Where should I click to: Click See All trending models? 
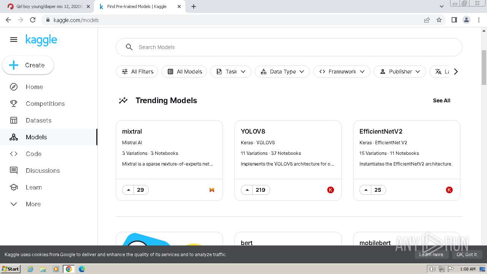[x=441, y=100]
